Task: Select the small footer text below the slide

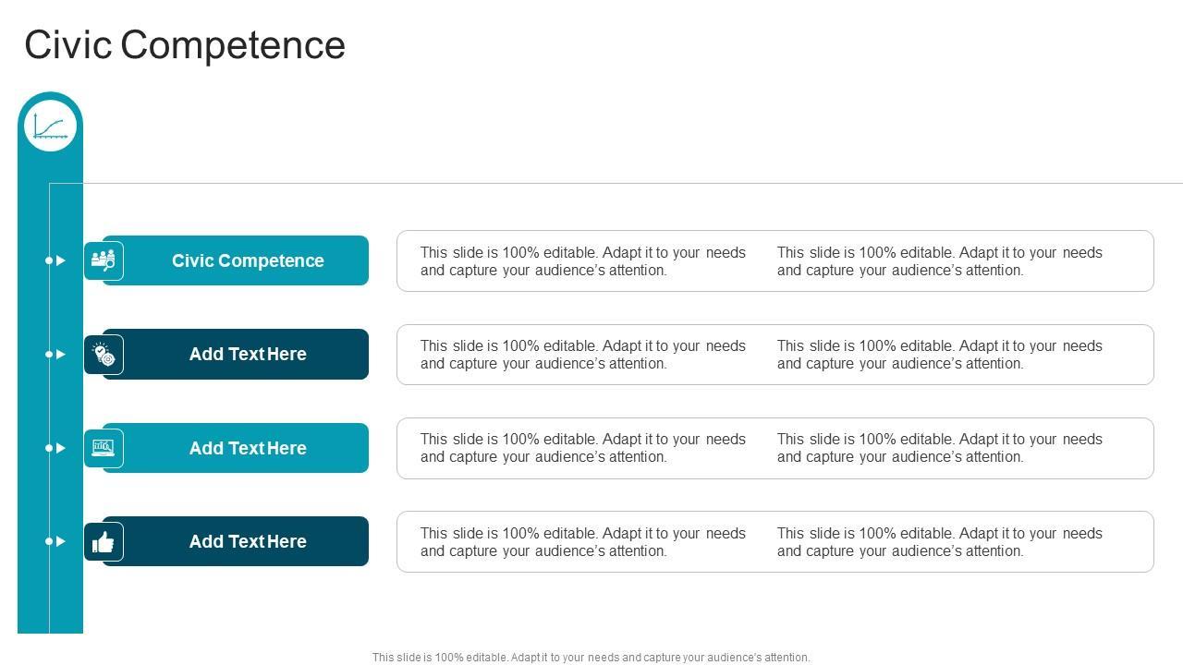Action: 591,658
